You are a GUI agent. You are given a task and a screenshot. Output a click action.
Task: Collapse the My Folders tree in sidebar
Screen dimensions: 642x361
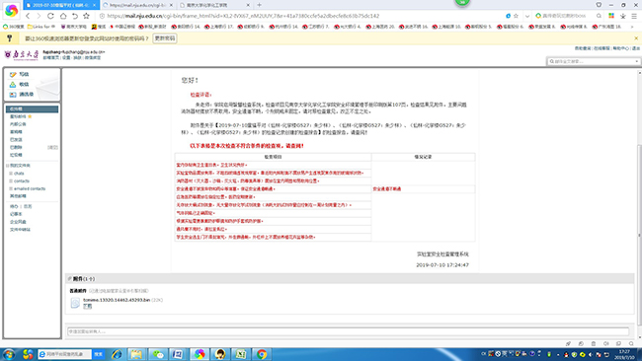click(7, 166)
